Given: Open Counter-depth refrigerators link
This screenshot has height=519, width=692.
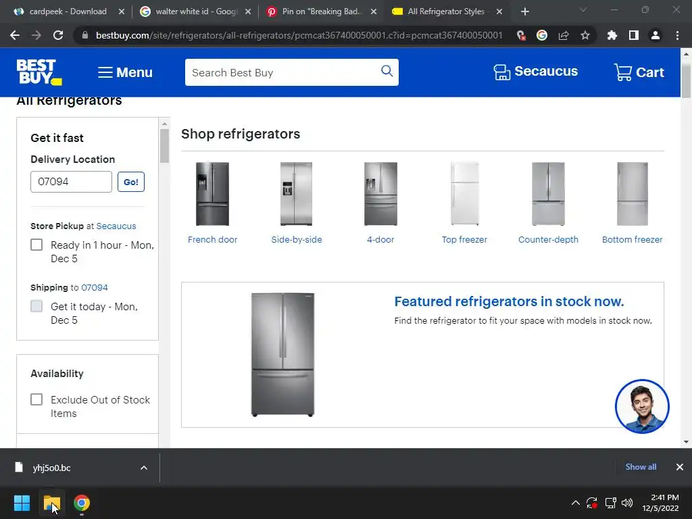Looking at the screenshot, I should click(x=548, y=240).
